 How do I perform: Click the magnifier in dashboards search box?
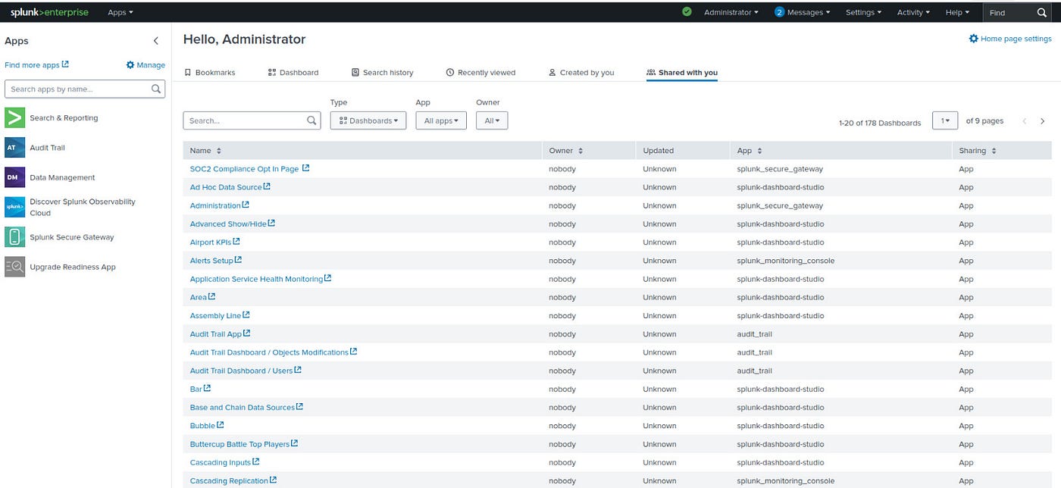point(311,120)
